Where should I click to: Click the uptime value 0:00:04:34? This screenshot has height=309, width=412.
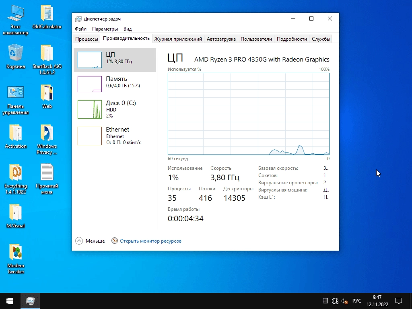(185, 218)
